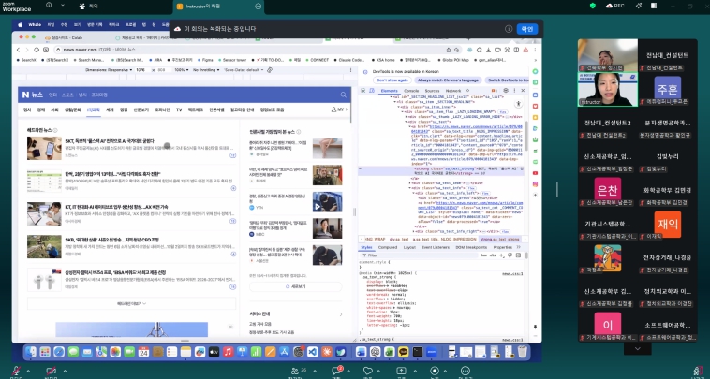Close the DevTools panel
The image size is (710, 379).
523,91
